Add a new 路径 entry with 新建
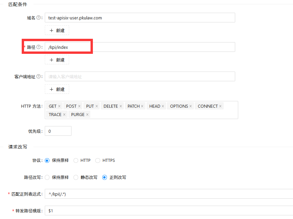The width and height of the screenshot is (293, 219). point(57,60)
